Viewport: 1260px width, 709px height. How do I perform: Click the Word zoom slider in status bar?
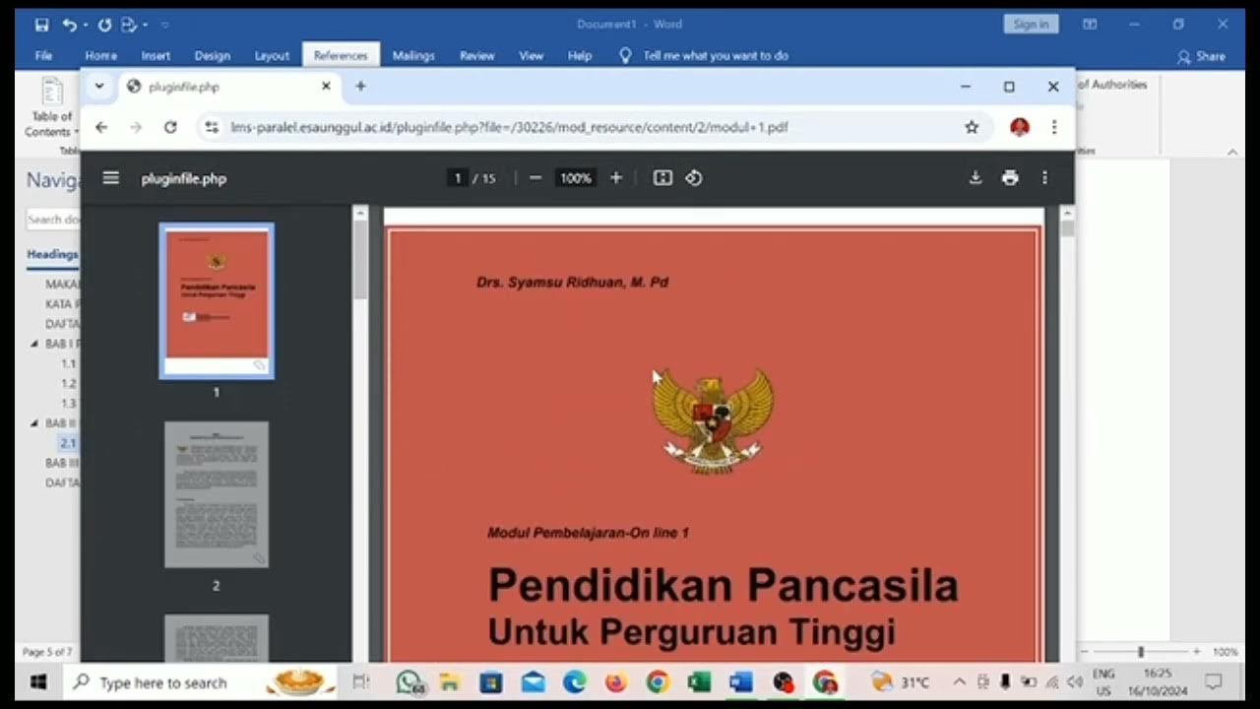click(x=1141, y=652)
